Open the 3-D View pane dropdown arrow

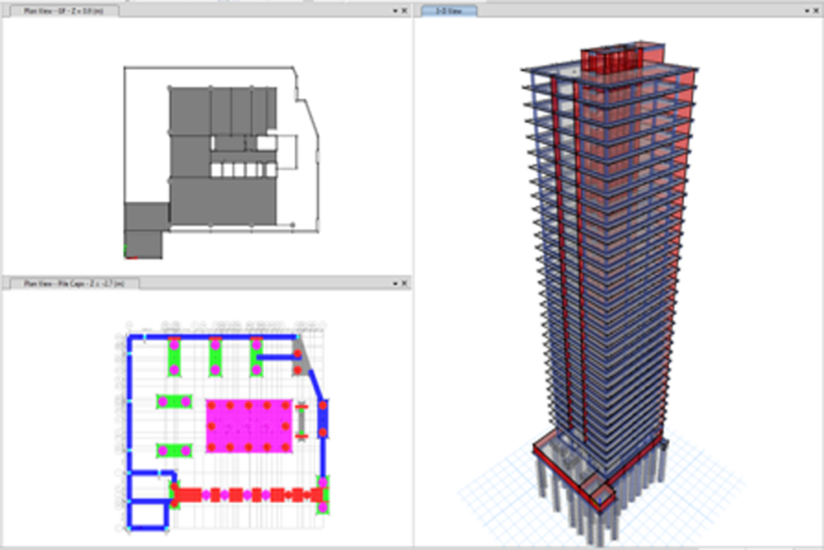[807, 10]
